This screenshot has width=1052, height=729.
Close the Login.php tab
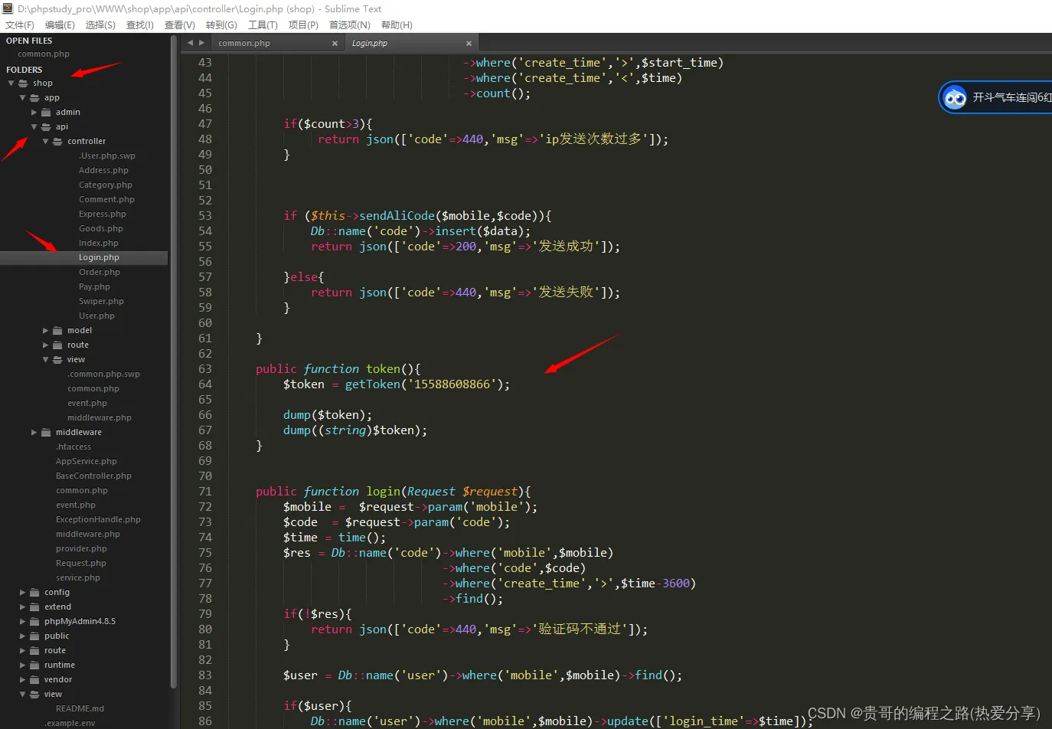tap(469, 43)
